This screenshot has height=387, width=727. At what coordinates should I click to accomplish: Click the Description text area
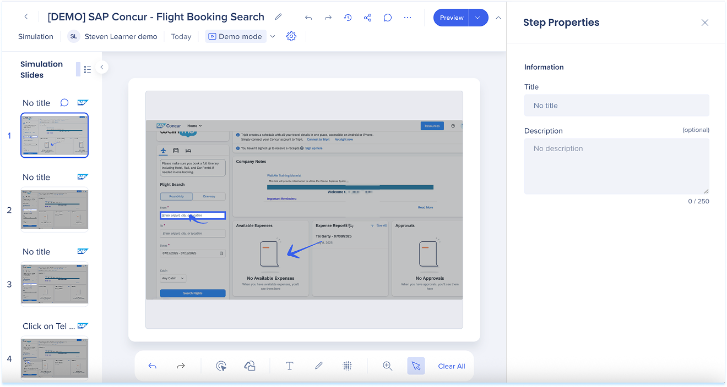coord(616,166)
